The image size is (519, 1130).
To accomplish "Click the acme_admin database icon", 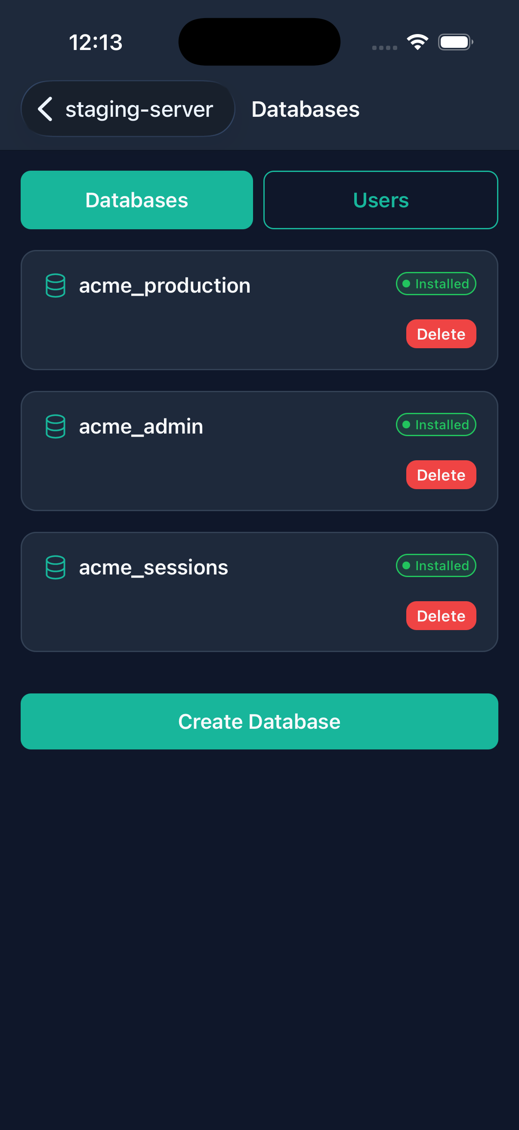I will tap(55, 426).
